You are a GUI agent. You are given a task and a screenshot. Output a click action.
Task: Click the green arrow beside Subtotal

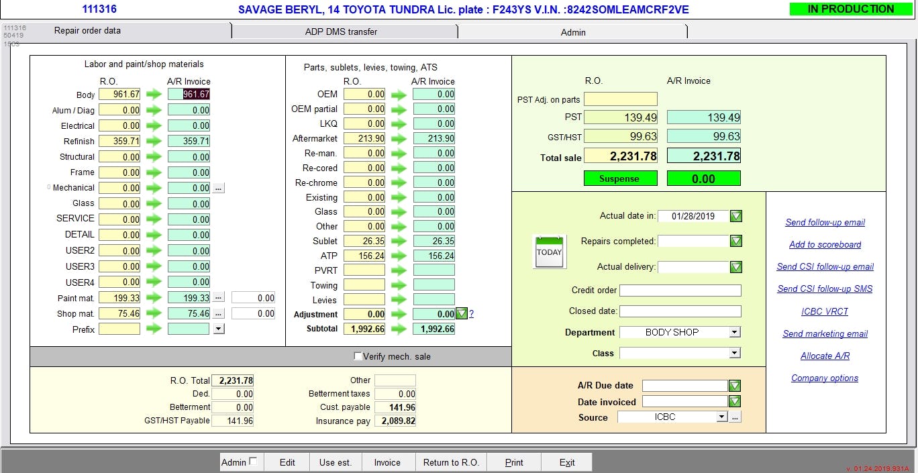pos(399,328)
